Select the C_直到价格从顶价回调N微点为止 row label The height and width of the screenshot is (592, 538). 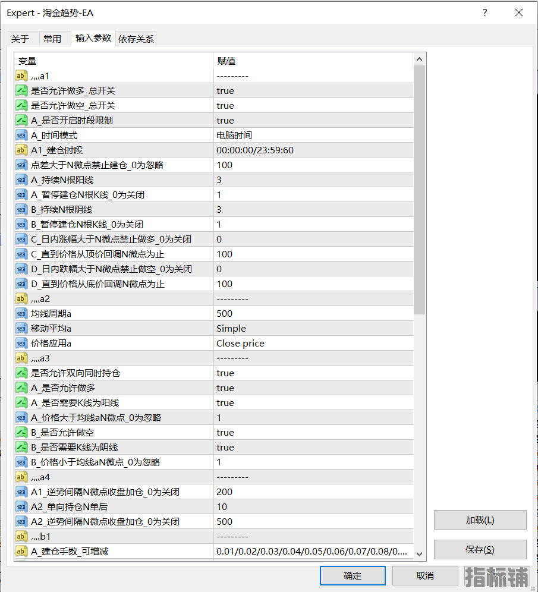point(97,254)
